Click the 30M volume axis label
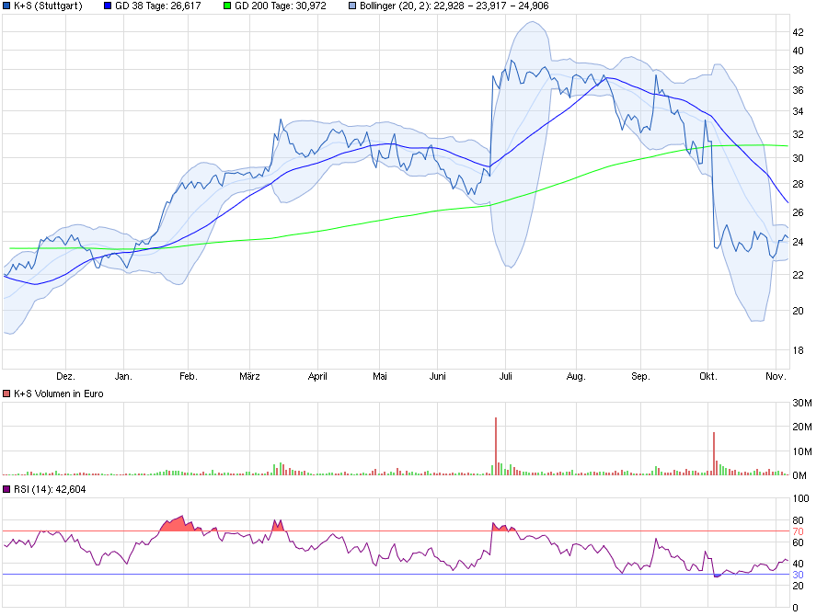 tap(802, 404)
